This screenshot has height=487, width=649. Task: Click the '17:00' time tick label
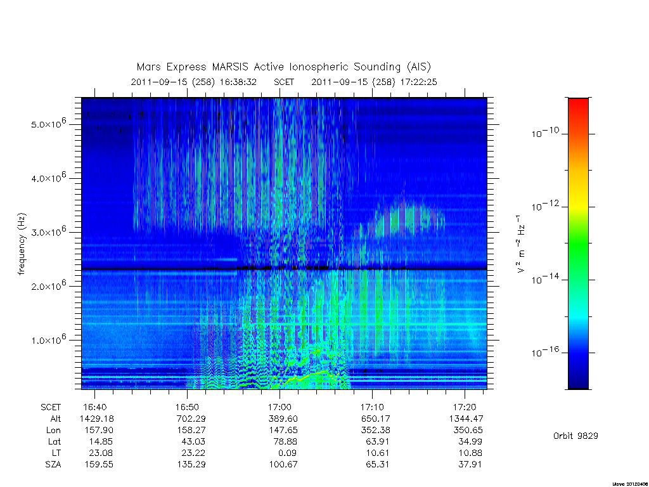(280, 407)
